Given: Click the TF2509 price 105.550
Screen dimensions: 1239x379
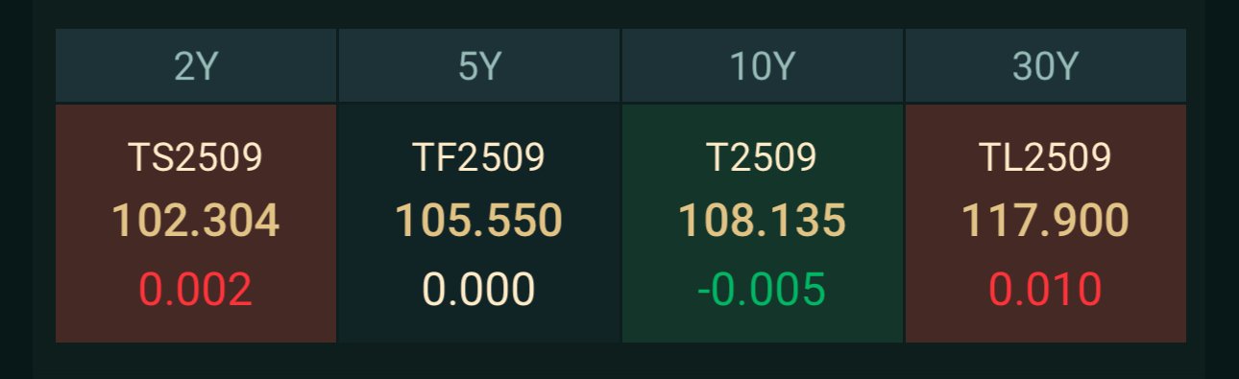Looking at the screenshot, I should [x=479, y=221].
